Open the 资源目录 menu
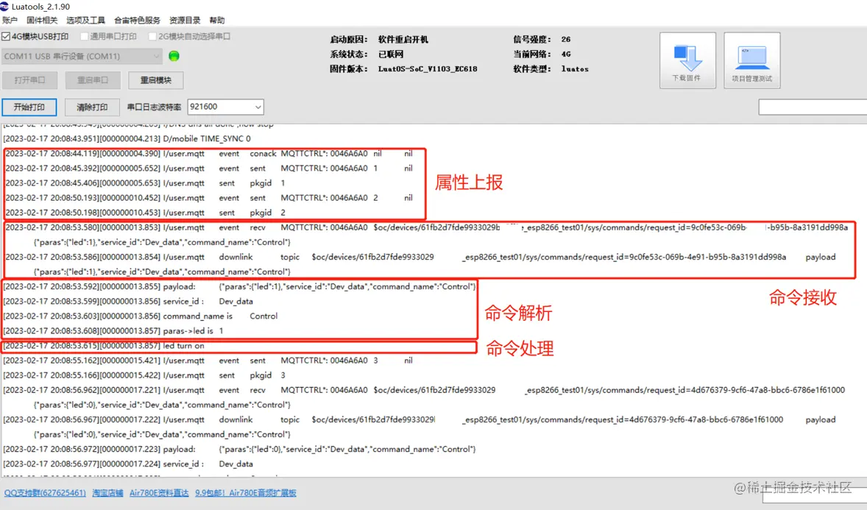The height and width of the screenshot is (510, 867). tap(185, 21)
